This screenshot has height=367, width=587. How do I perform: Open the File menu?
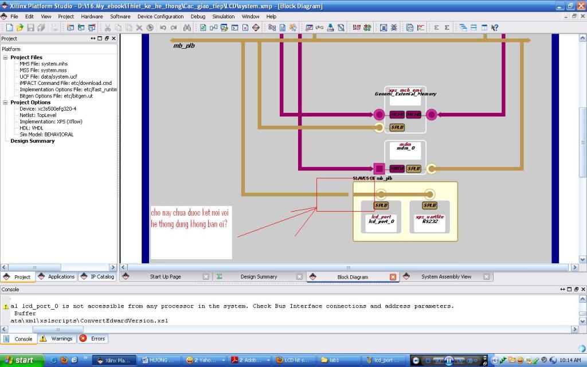click(14, 17)
